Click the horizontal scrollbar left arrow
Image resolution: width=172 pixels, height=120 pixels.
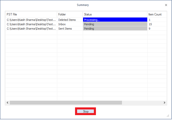7,102
